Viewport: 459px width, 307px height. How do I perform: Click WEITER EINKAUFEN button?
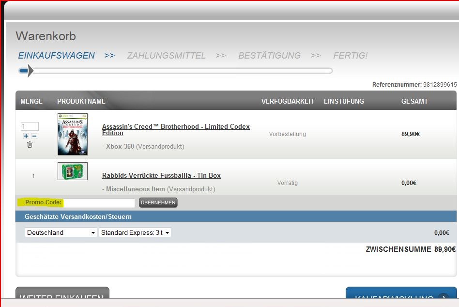[x=62, y=293]
